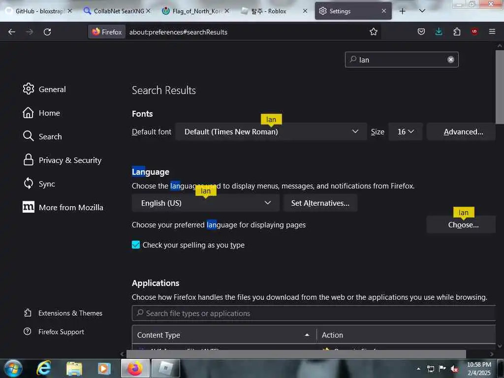
Task: Sort by Action column header
Action: click(406, 335)
